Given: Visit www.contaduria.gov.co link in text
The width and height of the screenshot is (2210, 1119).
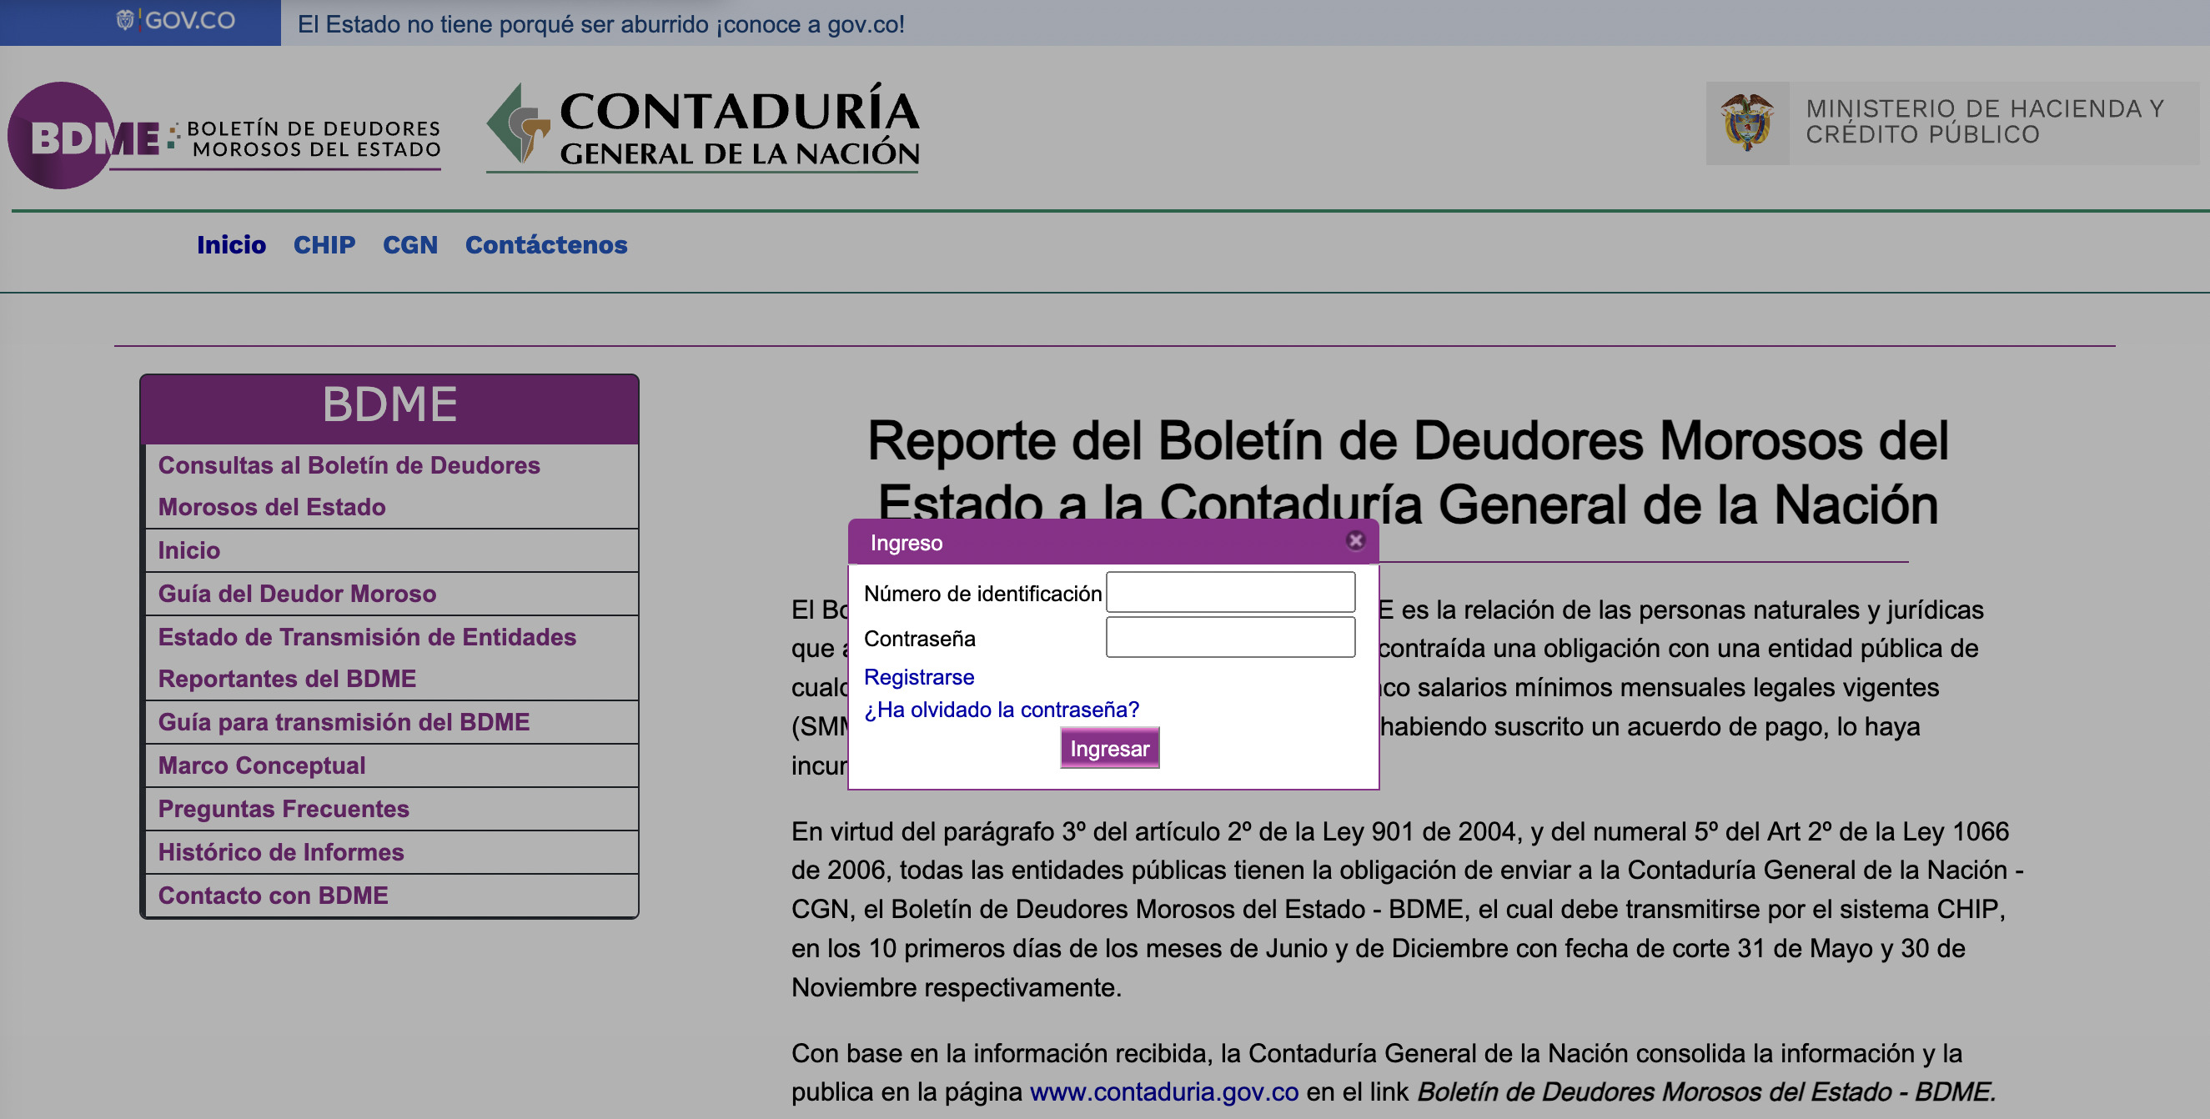Looking at the screenshot, I should (1163, 1092).
